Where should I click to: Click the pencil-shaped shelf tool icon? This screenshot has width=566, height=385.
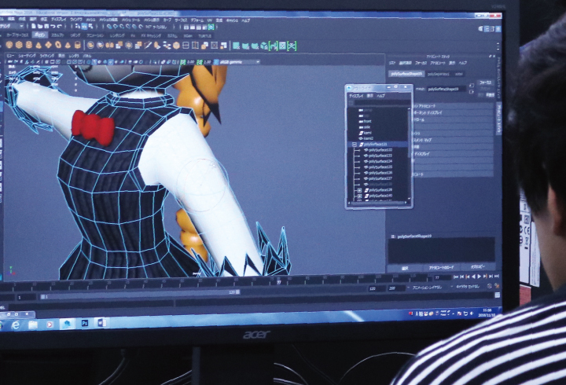coord(148,46)
